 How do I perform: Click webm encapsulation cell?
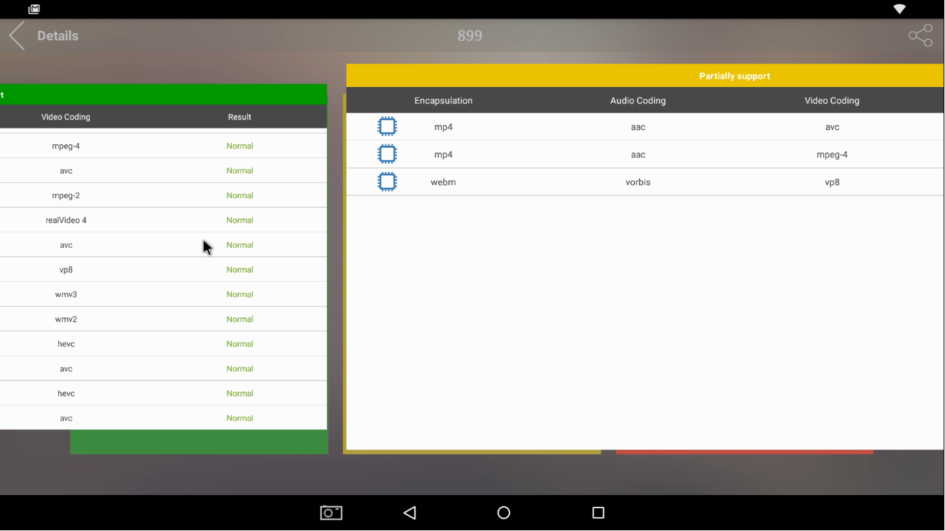[443, 182]
